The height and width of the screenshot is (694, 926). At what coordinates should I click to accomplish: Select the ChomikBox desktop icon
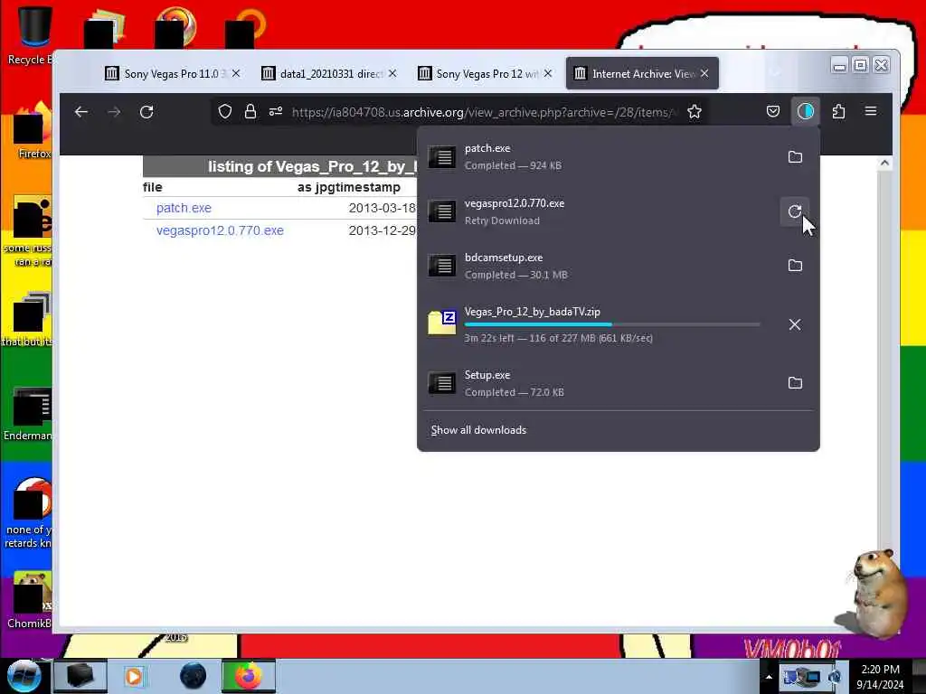30,601
